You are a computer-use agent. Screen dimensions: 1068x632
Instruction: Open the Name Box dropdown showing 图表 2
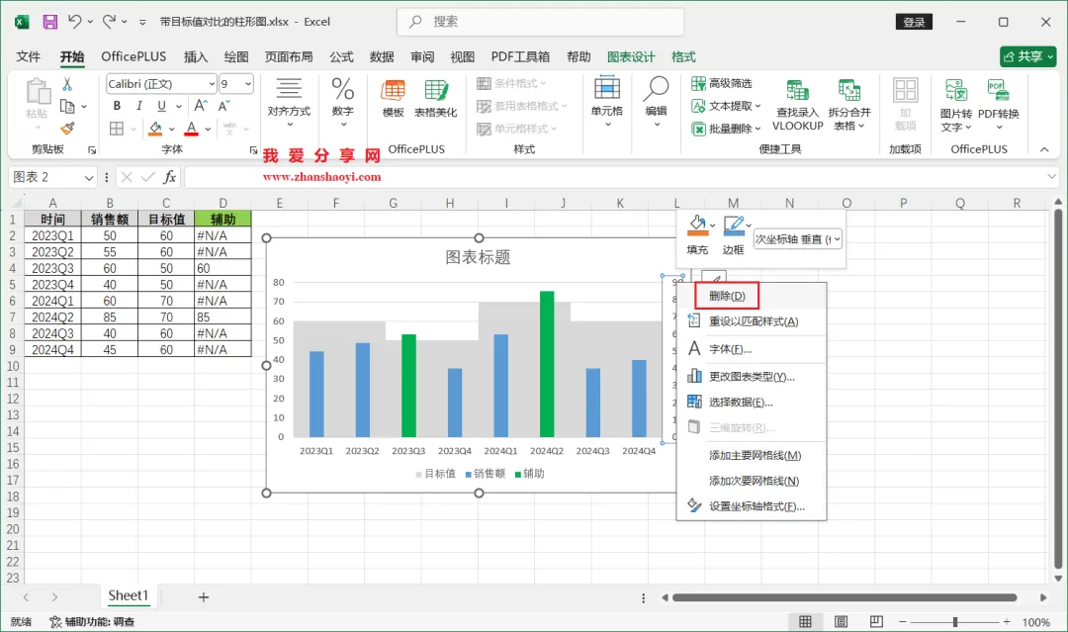[89, 177]
